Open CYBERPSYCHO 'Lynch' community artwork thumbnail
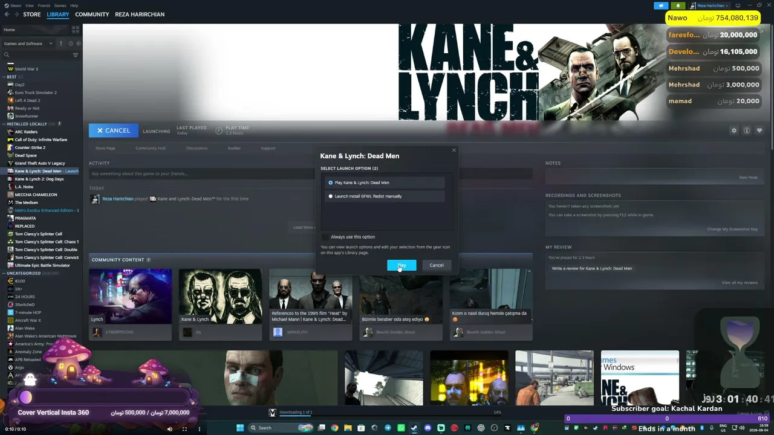This screenshot has width=774, height=435. (130, 296)
